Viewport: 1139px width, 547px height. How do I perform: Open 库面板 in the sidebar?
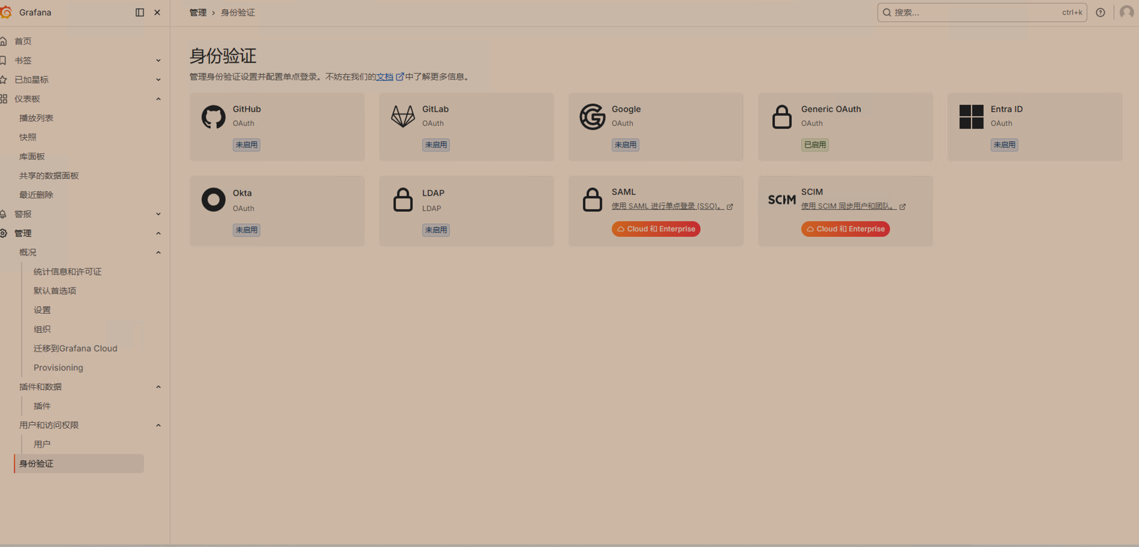click(32, 157)
